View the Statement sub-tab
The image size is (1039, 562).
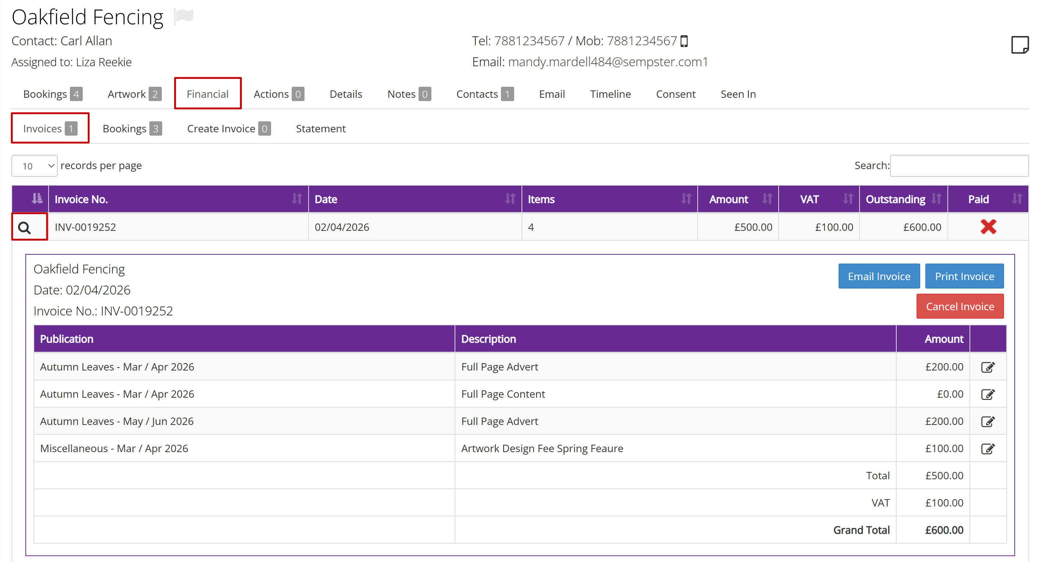point(321,128)
